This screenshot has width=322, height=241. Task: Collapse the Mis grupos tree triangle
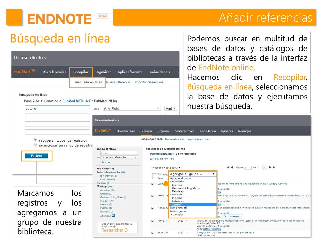[x=98, y=186]
